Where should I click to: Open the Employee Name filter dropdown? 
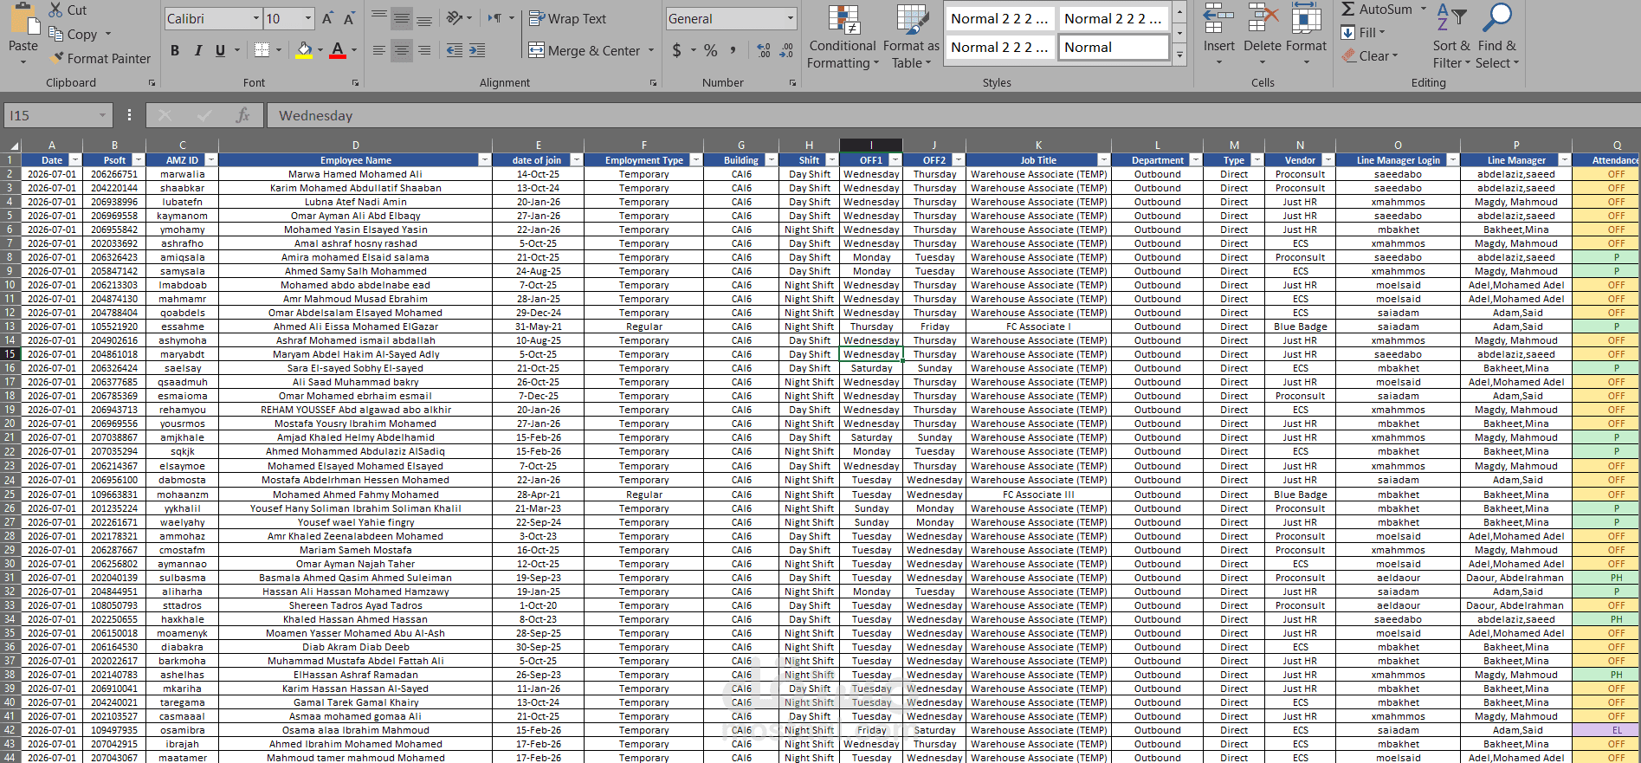coord(485,160)
